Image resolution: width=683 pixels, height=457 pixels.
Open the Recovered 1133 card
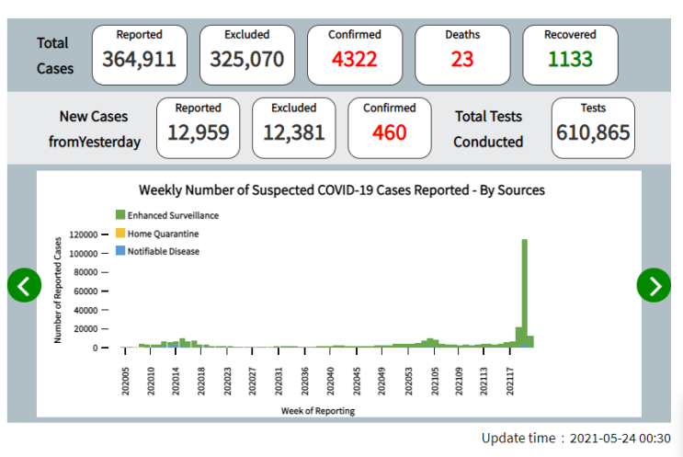tap(570, 55)
